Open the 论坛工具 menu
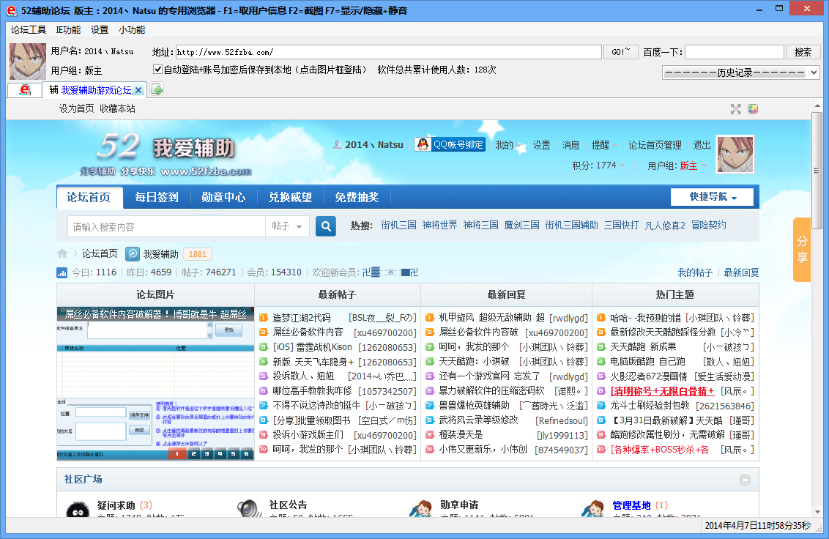Screen dimensions: 829x539 (x=29, y=29)
